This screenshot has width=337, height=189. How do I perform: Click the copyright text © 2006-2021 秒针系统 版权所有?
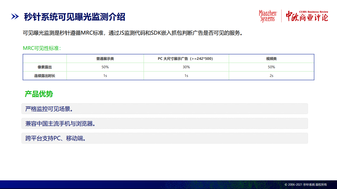pyautogui.click(x=306, y=185)
